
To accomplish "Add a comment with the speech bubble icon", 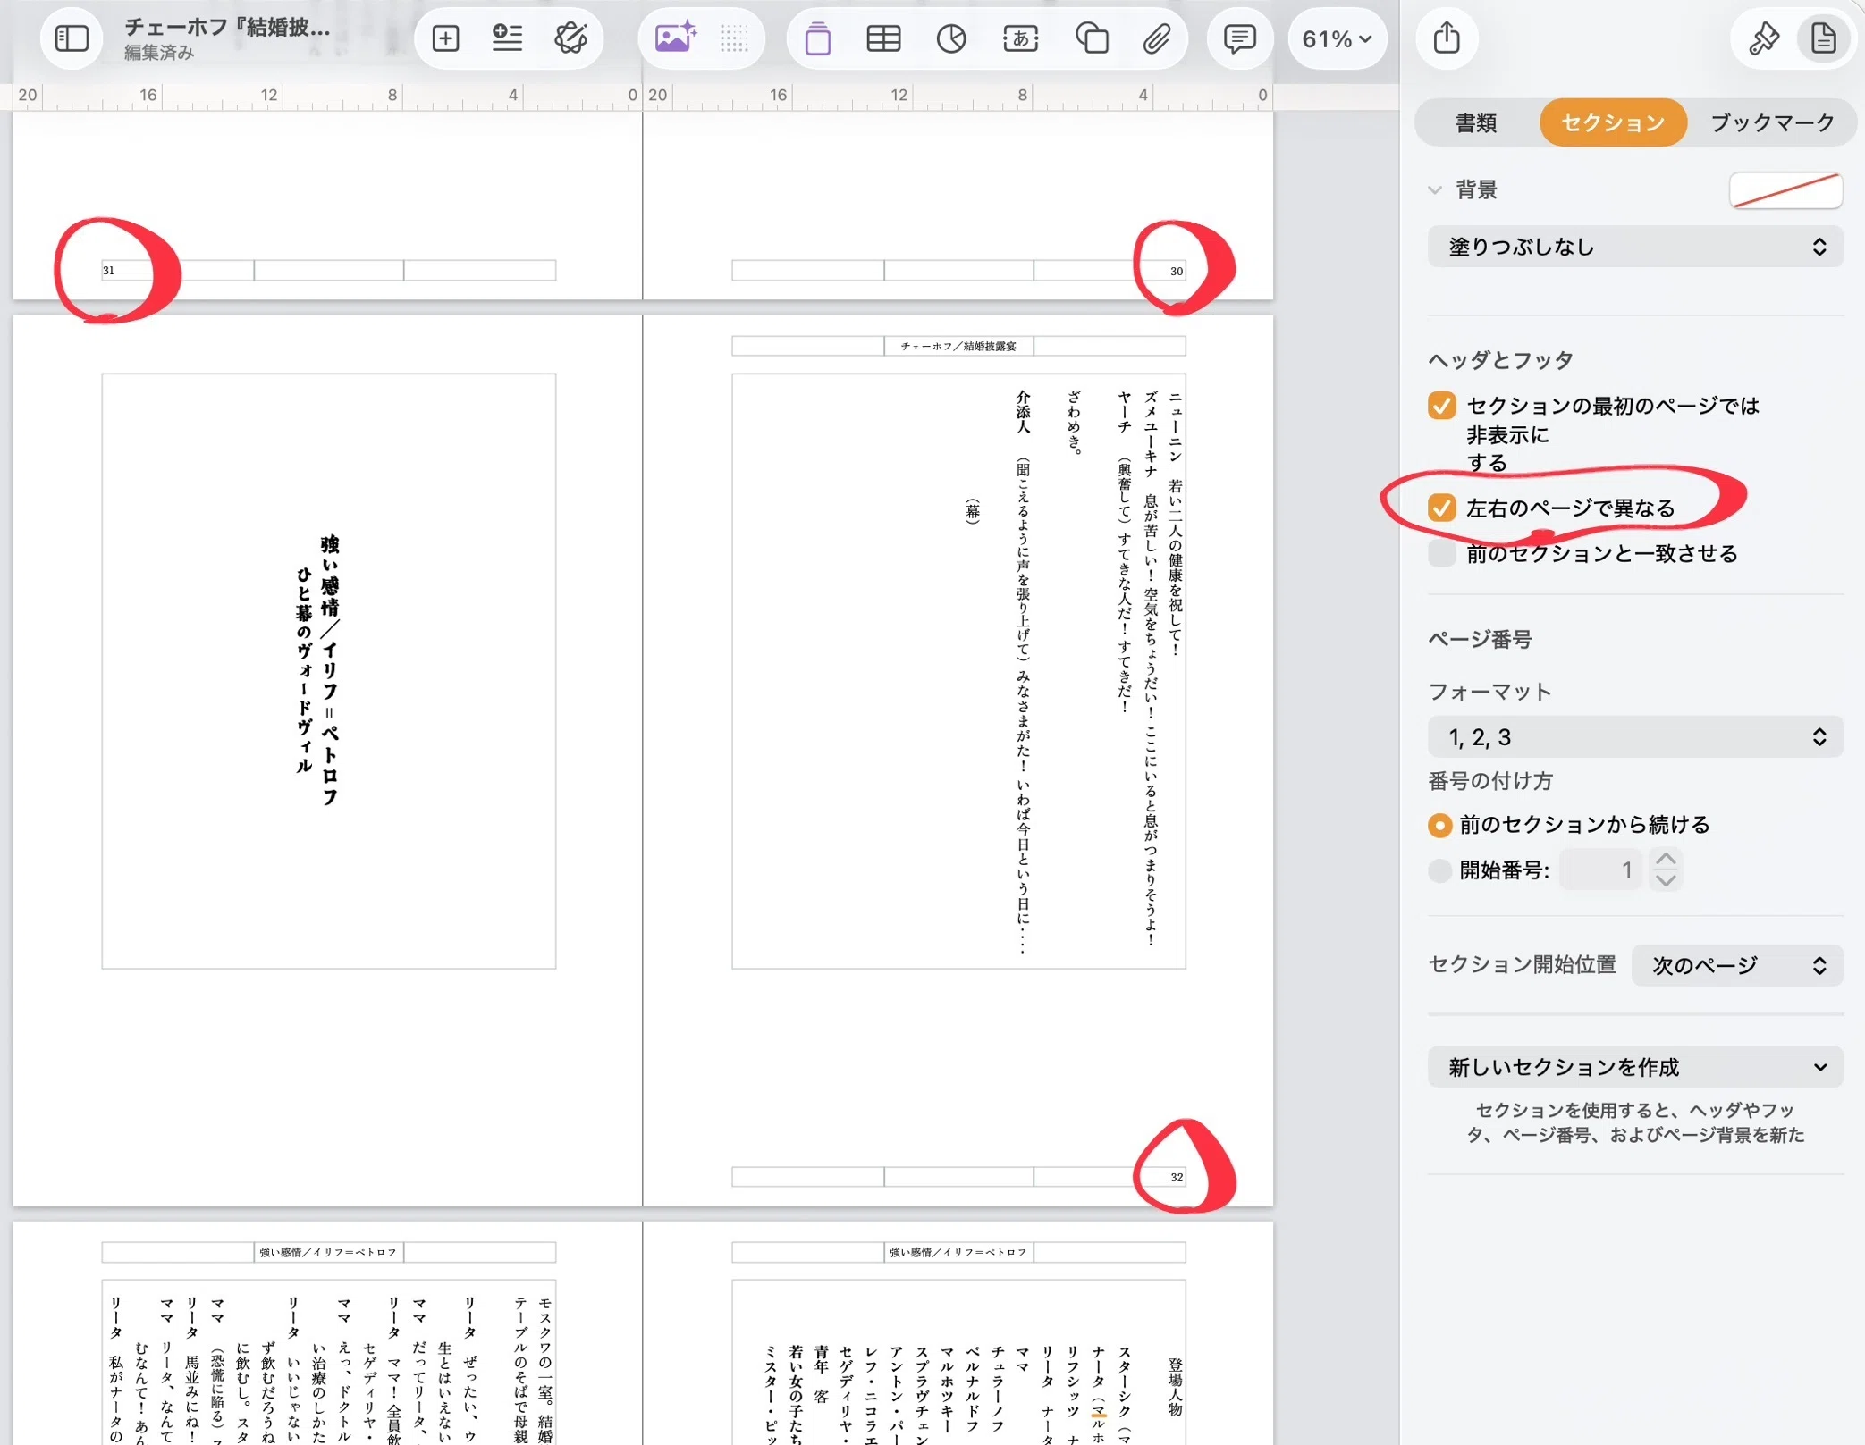I will [x=1239, y=38].
